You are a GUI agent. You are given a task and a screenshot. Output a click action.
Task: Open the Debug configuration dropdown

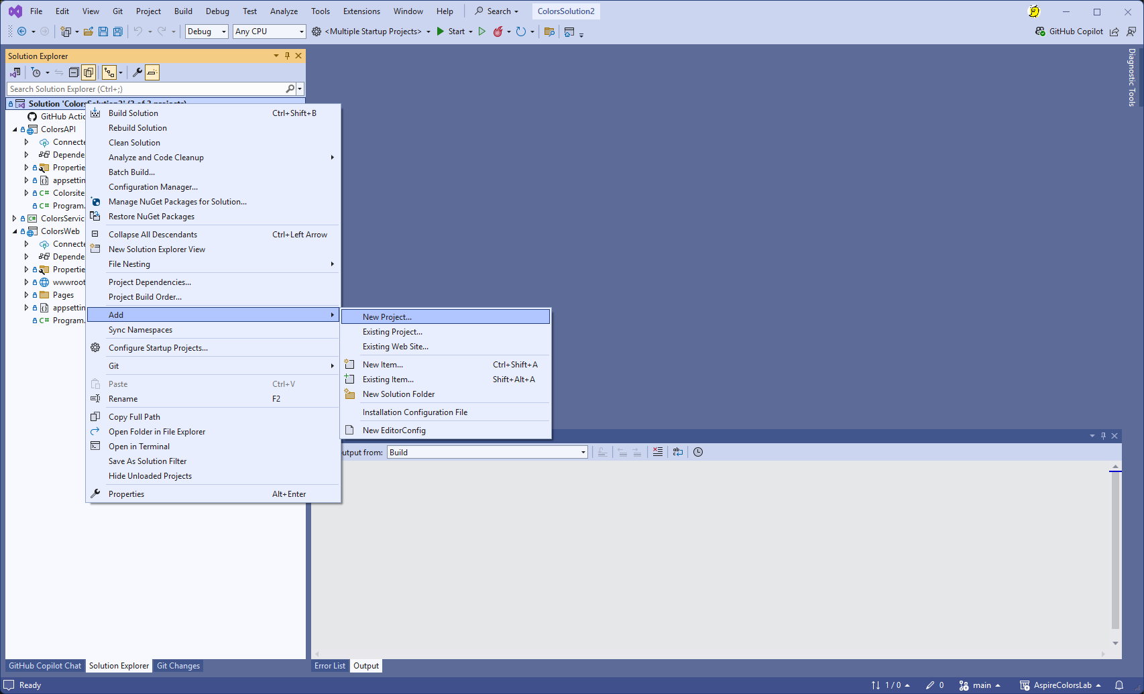207,32
